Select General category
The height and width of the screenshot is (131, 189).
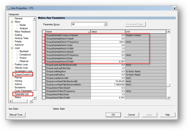coord(18,19)
